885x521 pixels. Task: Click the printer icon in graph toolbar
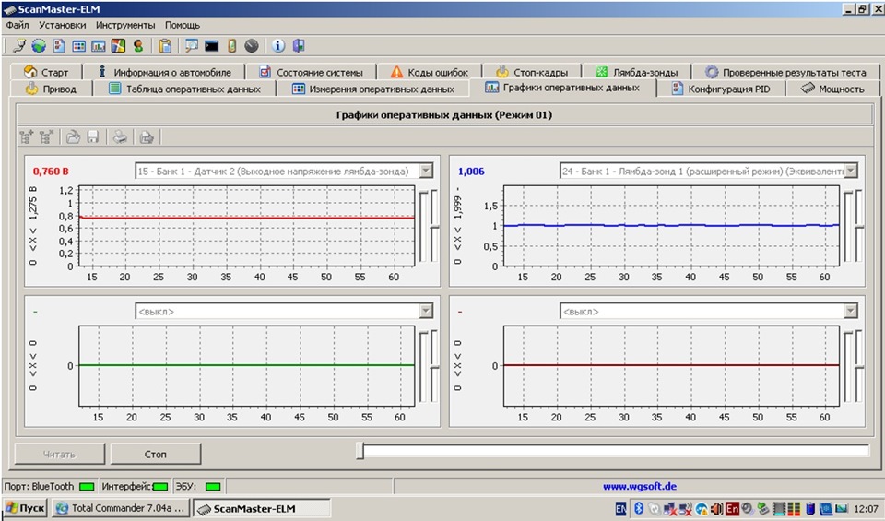point(120,136)
